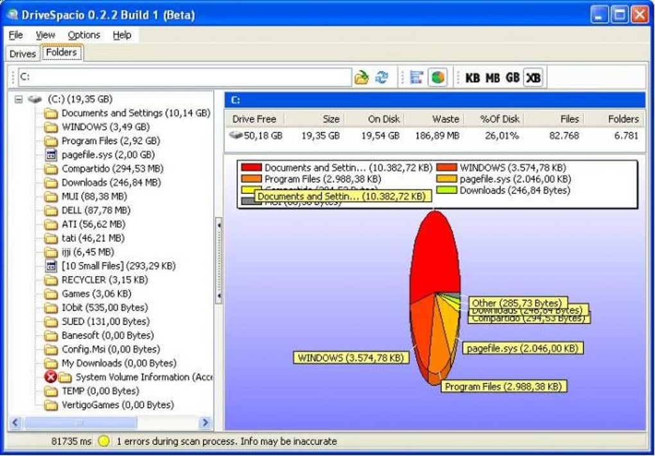The width and height of the screenshot is (655, 456).
Task: Click the pagefile.sys (2.046,00 KB) chart label
Action: pyautogui.click(x=523, y=348)
